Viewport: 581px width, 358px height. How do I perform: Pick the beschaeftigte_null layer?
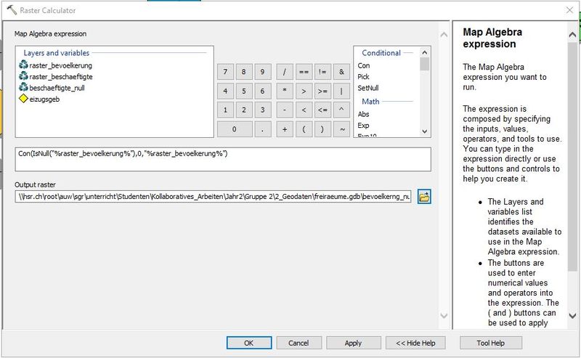[57, 87]
